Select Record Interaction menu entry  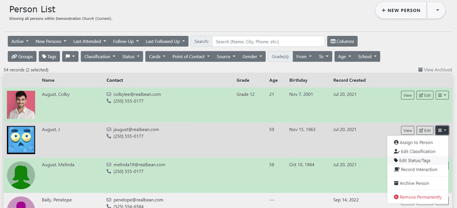point(417,170)
